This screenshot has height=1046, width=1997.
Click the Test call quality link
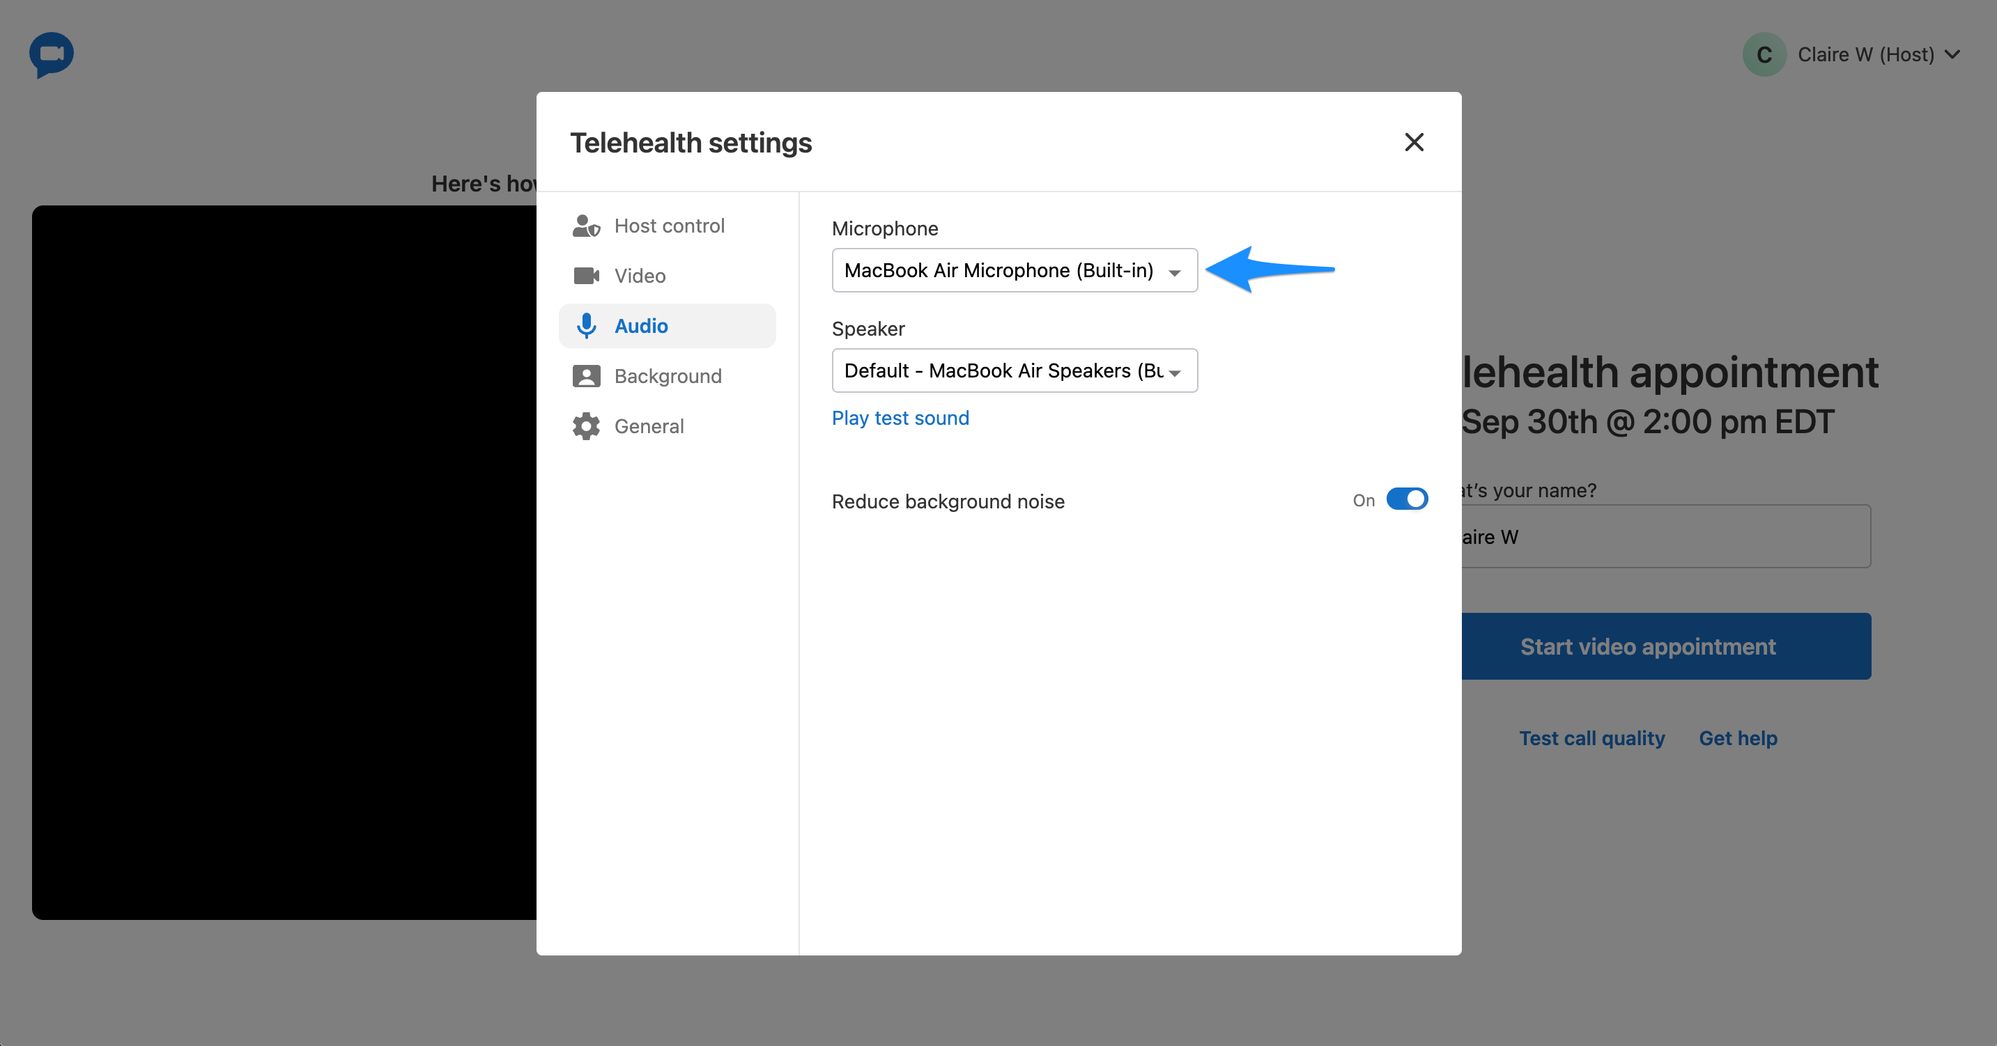(1591, 737)
